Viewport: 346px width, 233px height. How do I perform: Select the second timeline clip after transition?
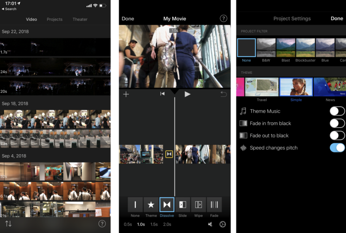pyautogui.click(x=203, y=154)
